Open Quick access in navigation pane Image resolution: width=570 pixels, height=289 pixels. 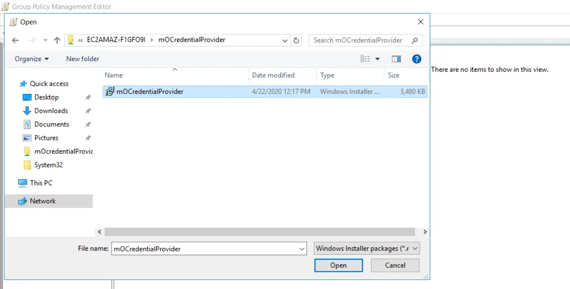[x=49, y=84]
